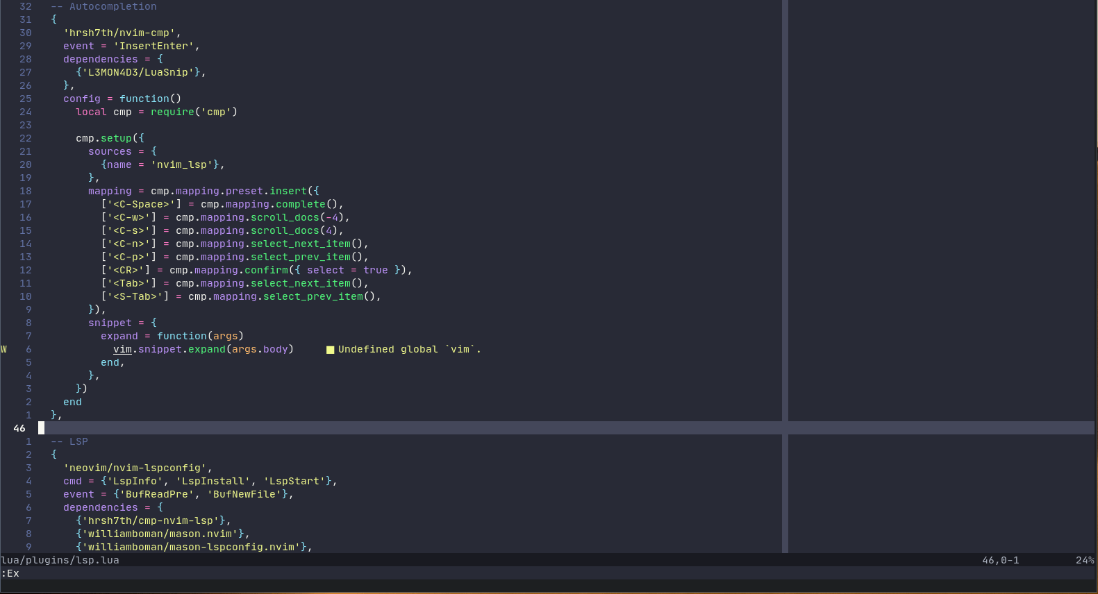
Task: Click the '<C-p>' mapping key
Action: point(128,257)
